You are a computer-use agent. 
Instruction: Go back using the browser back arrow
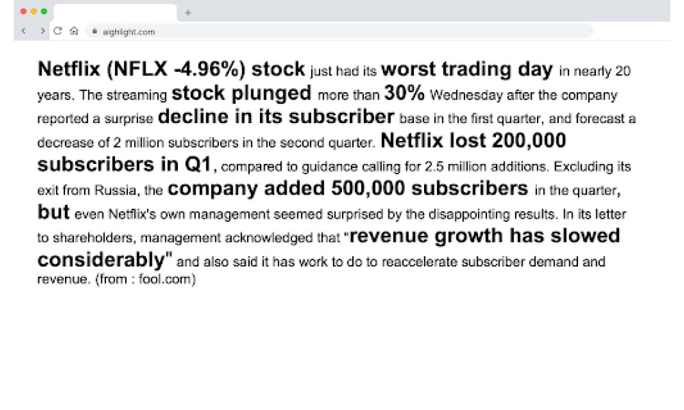coord(23,31)
